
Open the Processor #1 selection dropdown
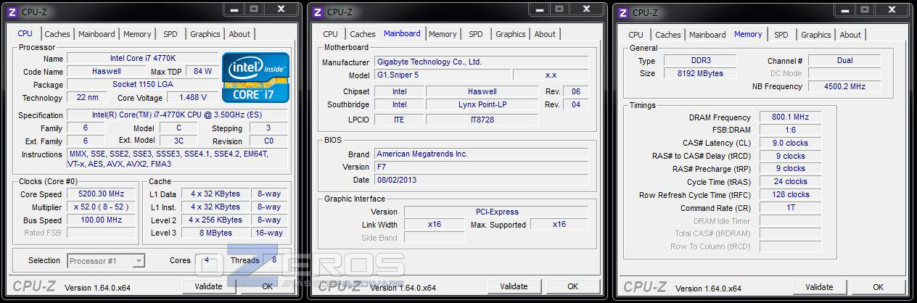click(x=106, y=261)
